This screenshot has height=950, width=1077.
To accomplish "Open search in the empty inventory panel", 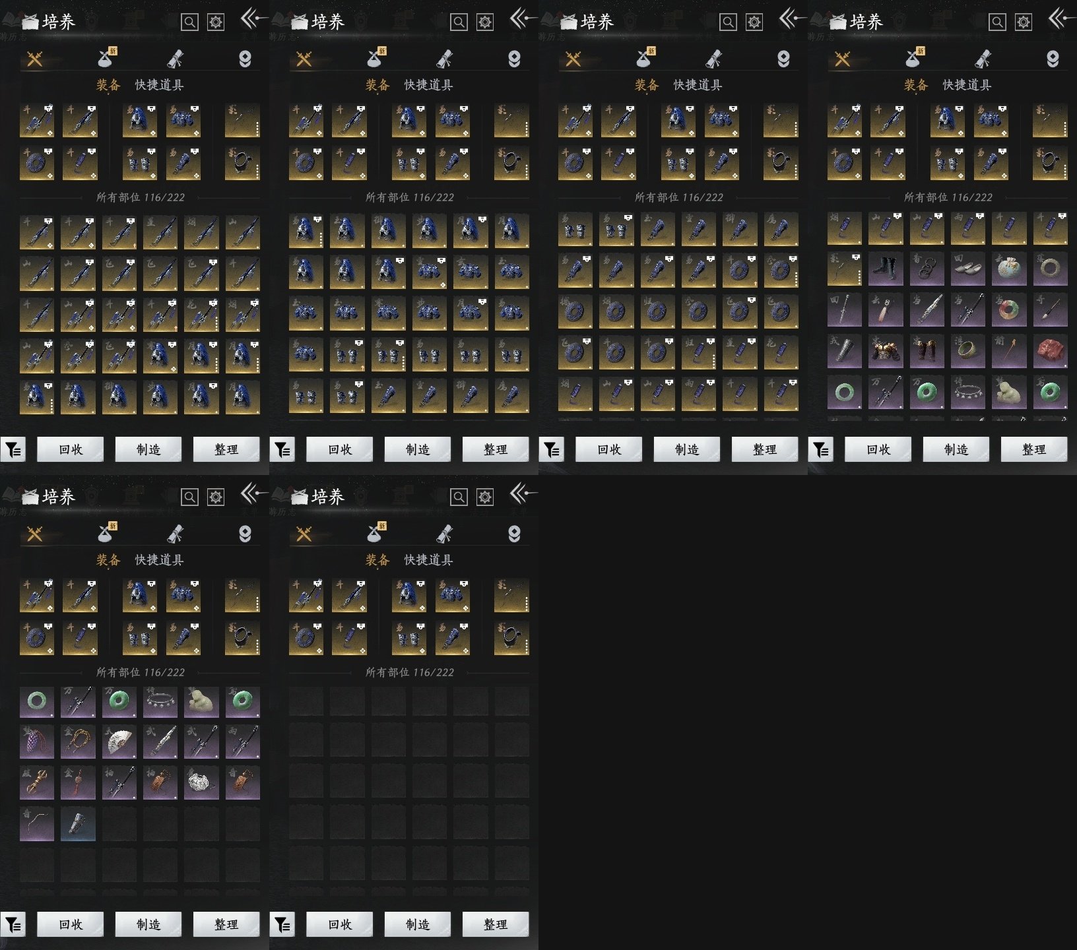I will click(x=459, y=497).
